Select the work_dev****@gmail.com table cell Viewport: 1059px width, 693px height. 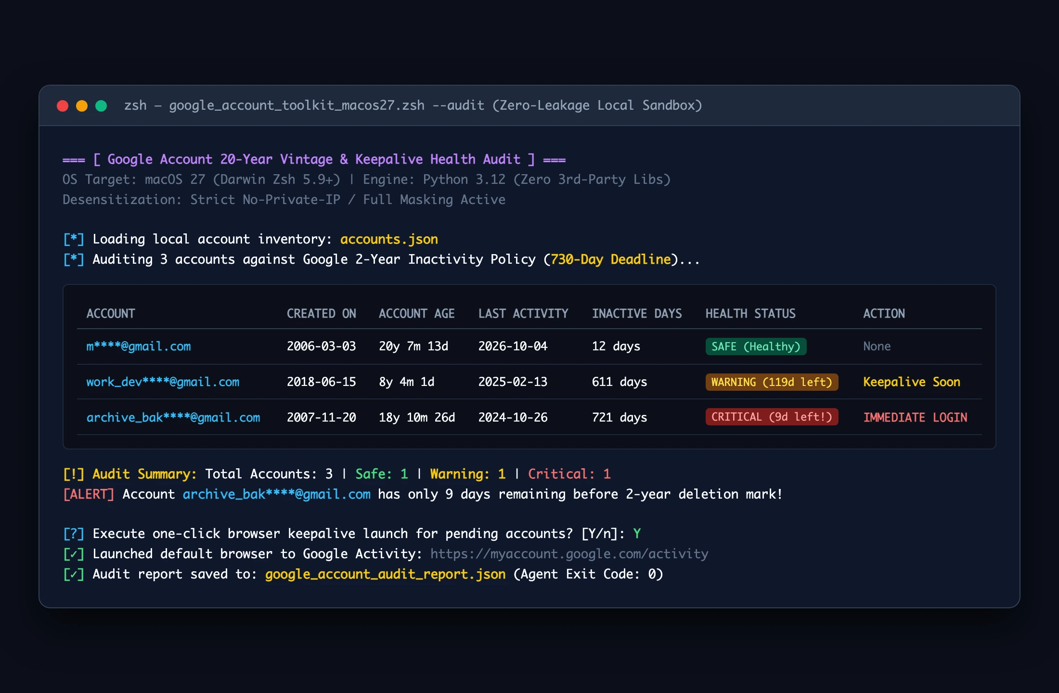click(163, 382)
